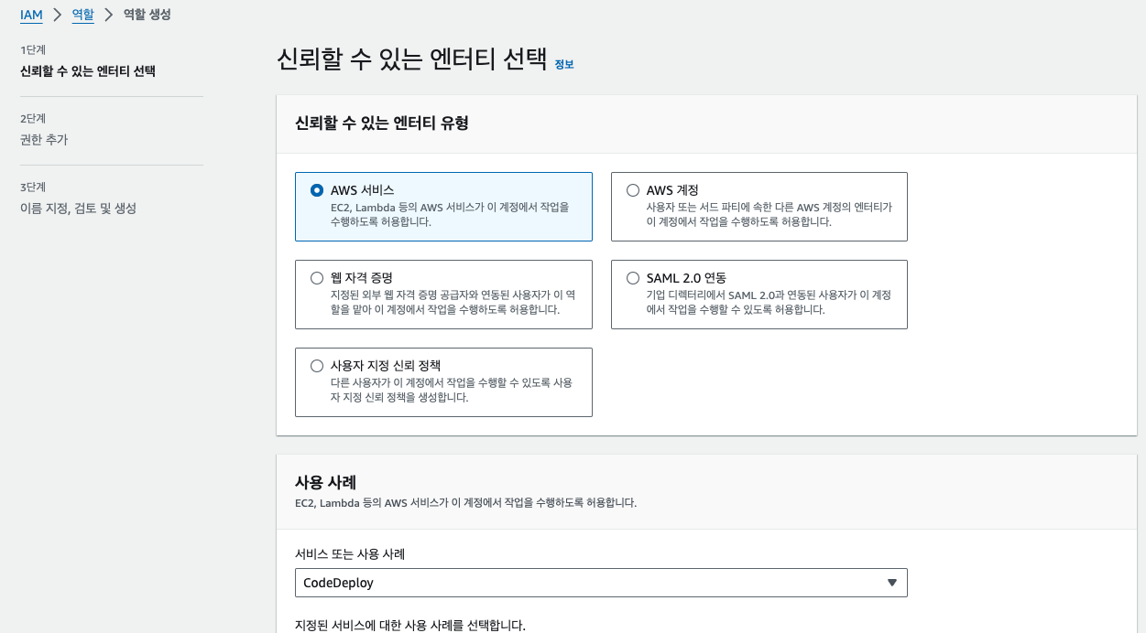Click the 사용자 지정 신뢰 정책 description text
The height and width of the screenshot is (633, 1146).
click(x=452, y=390)
